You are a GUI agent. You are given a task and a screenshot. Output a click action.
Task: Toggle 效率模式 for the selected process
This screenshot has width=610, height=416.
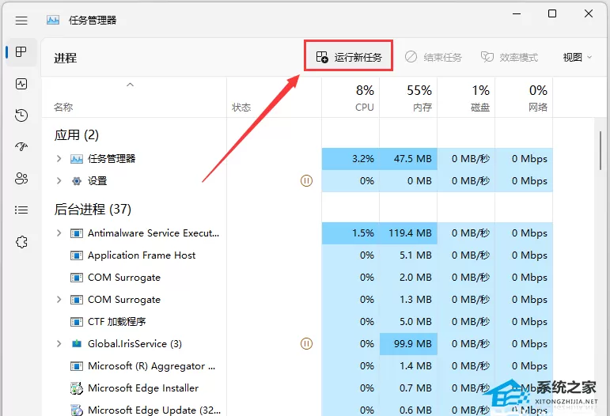click(x=510, y=57)
